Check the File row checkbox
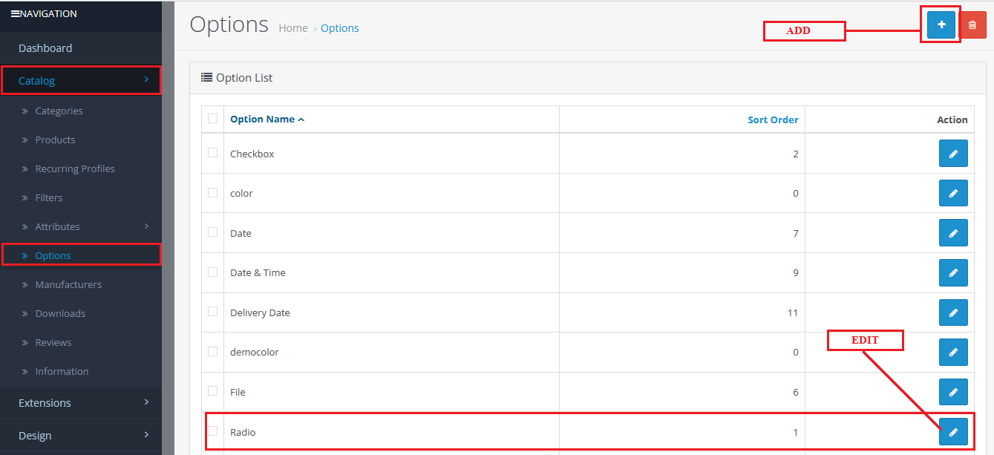The width and height of the screenshot is (994, 455). (x=213, y=390)
